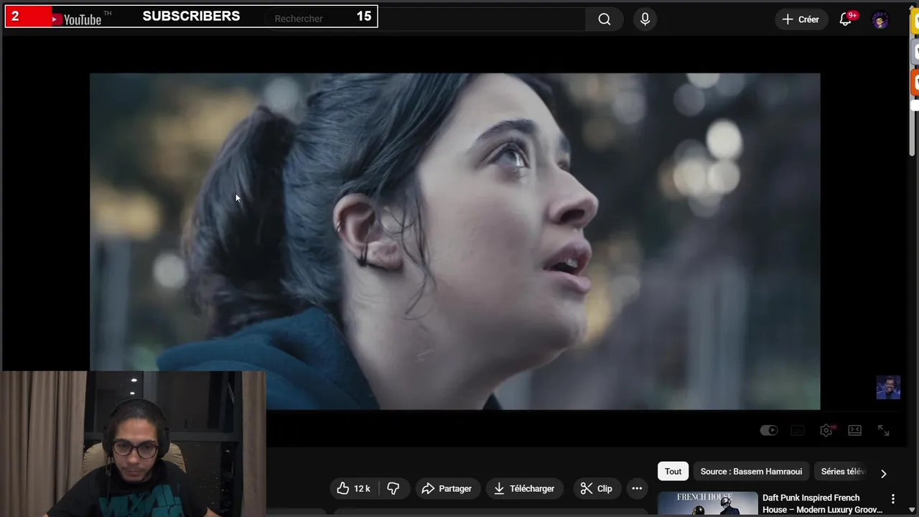Image resolution: width=919 pixels, height=517 pixels.
Task: Start voice search with the microphone
Action: pos(645,19)
